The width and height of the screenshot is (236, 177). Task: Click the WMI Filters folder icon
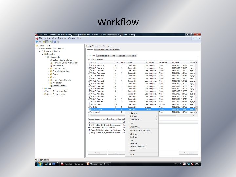(51, 83)
